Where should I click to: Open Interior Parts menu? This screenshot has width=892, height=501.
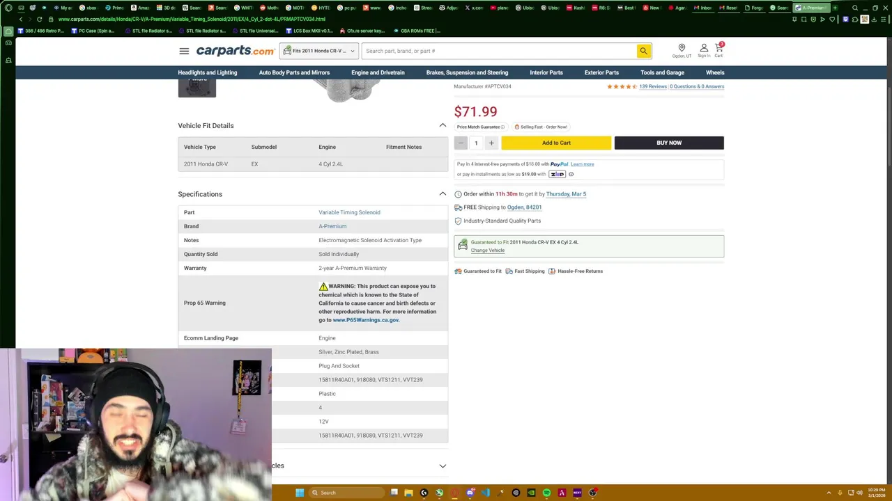point(546,72)
